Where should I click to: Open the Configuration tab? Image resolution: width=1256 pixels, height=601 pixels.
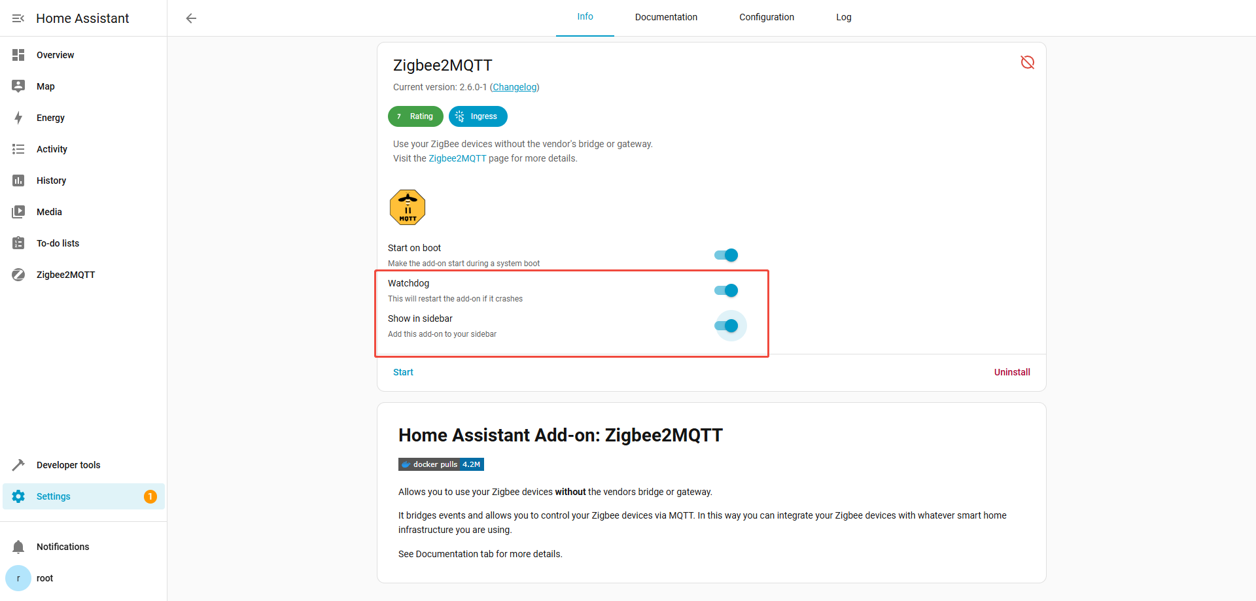pyautogui.click(x=767, y=18)
